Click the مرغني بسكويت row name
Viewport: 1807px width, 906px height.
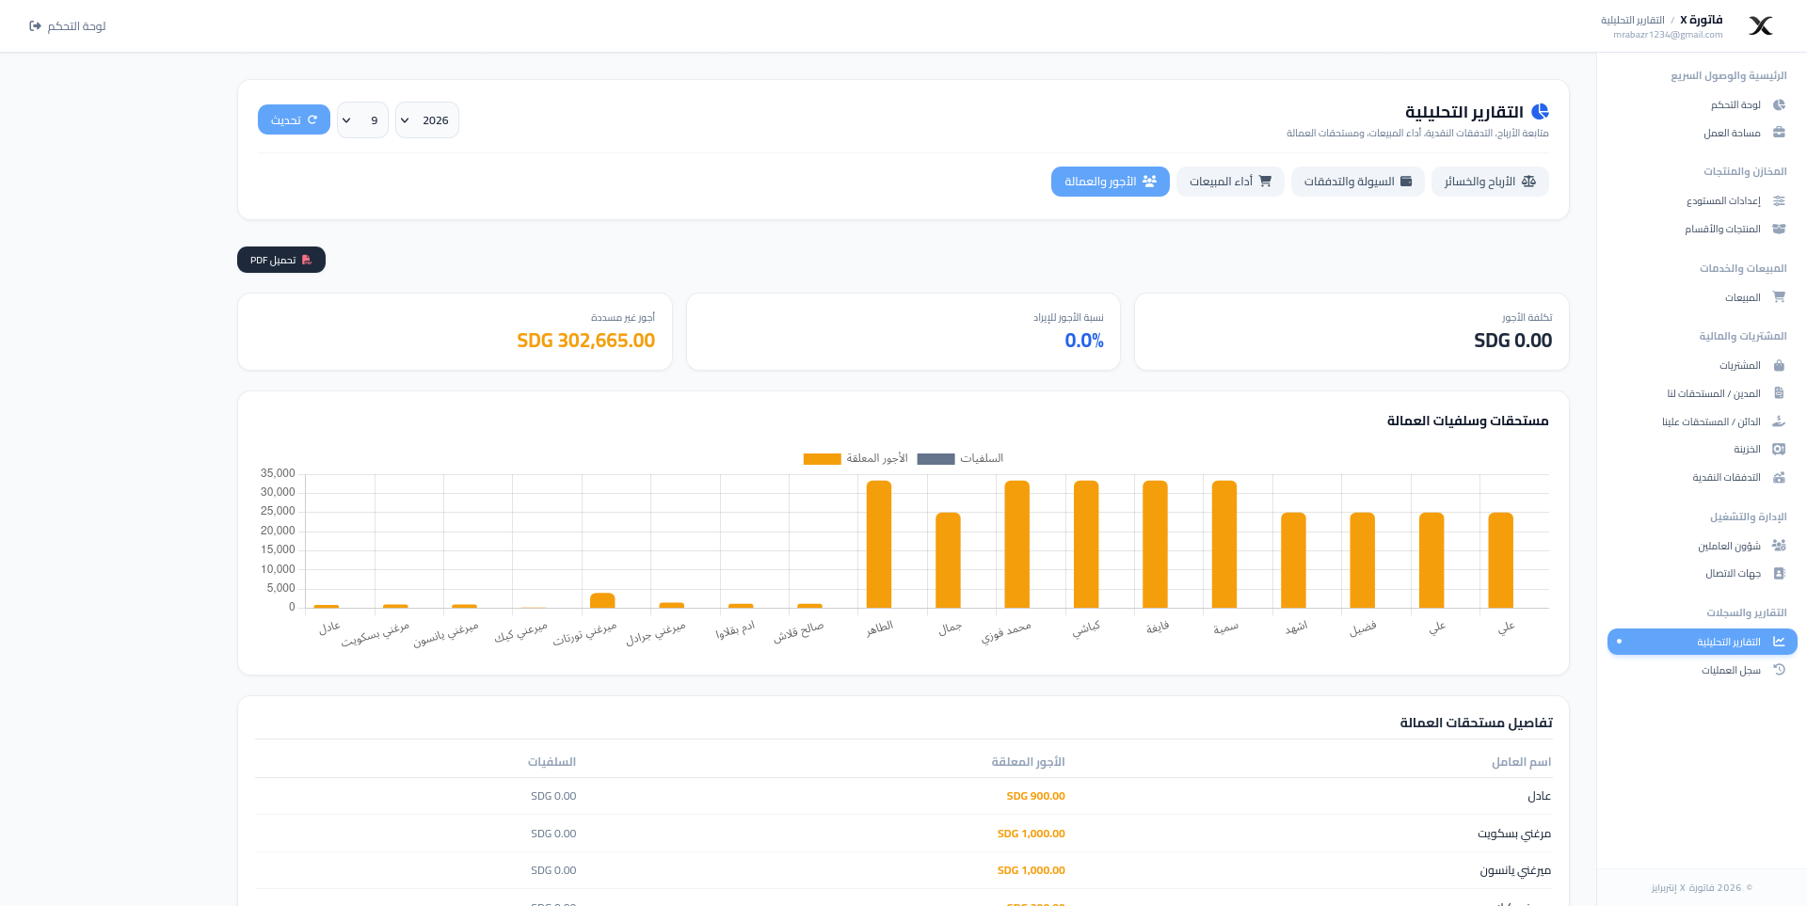point(1514,834)
